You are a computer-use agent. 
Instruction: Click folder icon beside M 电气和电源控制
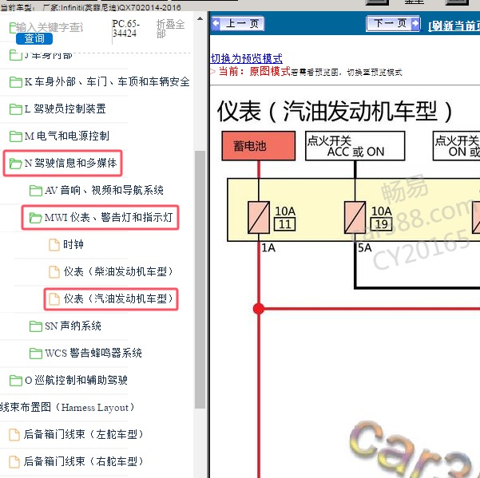point(16,136)
